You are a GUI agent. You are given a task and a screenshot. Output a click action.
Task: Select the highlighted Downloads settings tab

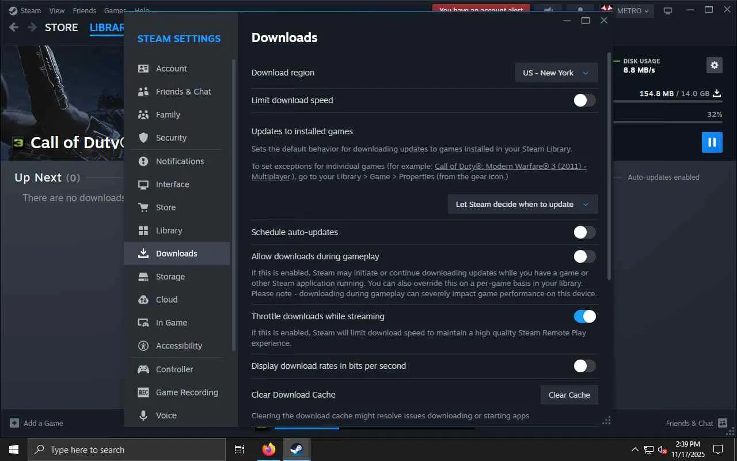click(177, 254)
